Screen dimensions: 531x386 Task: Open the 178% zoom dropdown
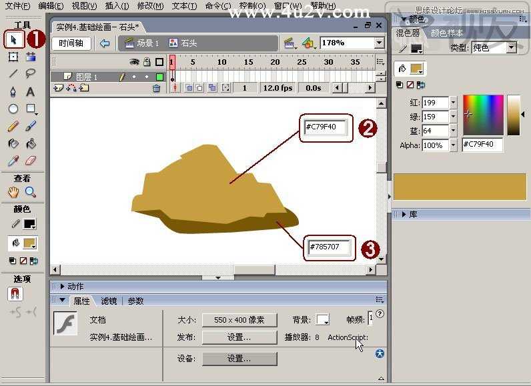[380, 43]
